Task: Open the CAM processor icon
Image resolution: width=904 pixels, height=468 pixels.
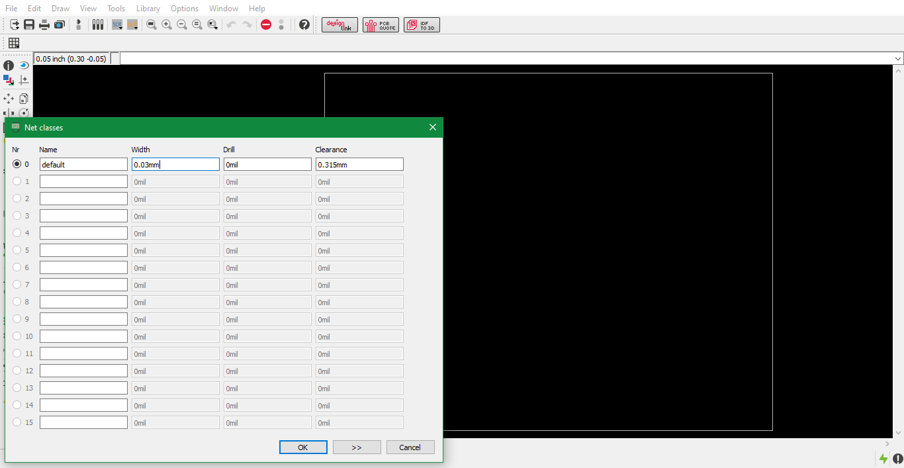Action: pyautogui.click(x=60, y=24)
